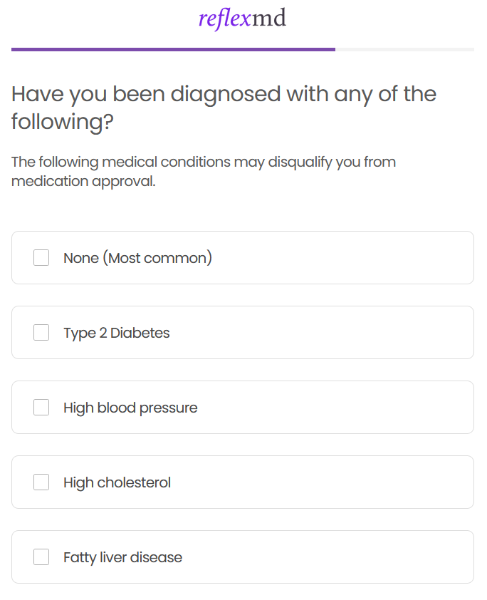The width and height of the screenshot is (487, 600).
Task: Click the "High blood pressure" label text
Action: (x=130, y=408)
